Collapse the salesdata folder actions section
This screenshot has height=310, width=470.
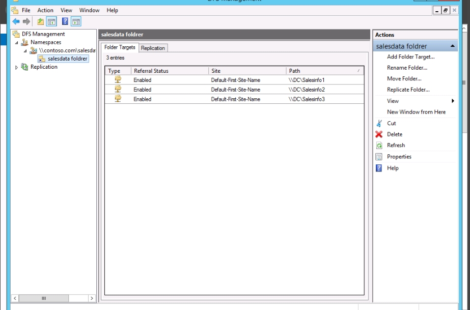[453, 46]
